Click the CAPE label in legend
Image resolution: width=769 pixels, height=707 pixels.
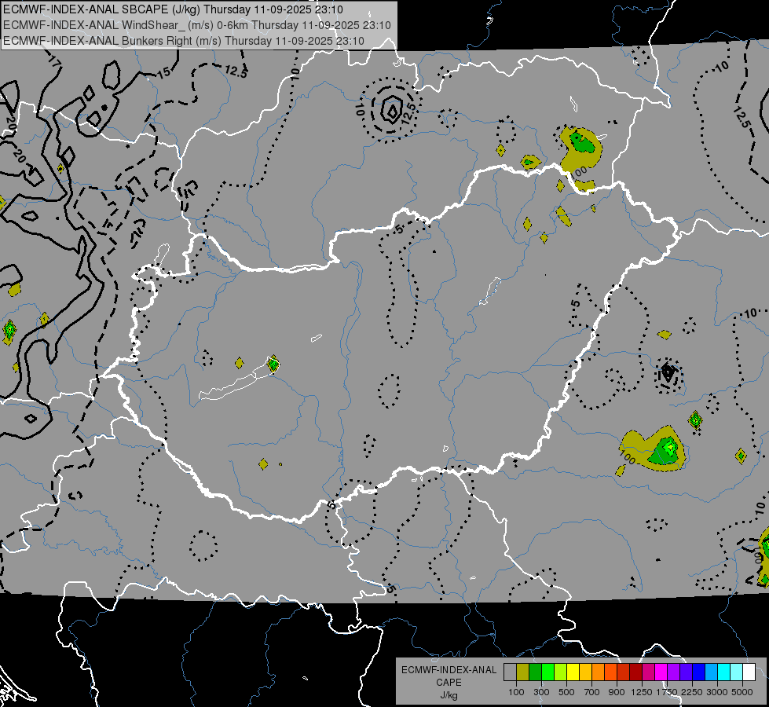[449, 683]
